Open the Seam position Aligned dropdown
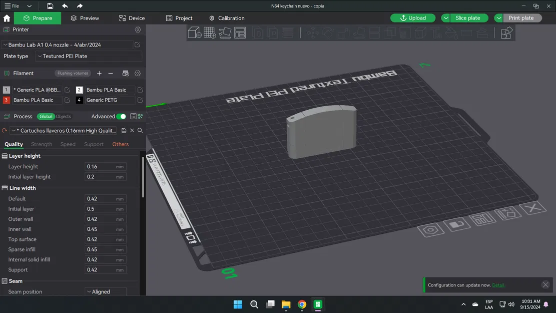The image size is (556, 313). [x=105, y=291]
